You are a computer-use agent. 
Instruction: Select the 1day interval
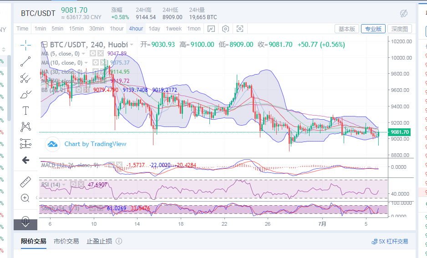coord(154,29)
